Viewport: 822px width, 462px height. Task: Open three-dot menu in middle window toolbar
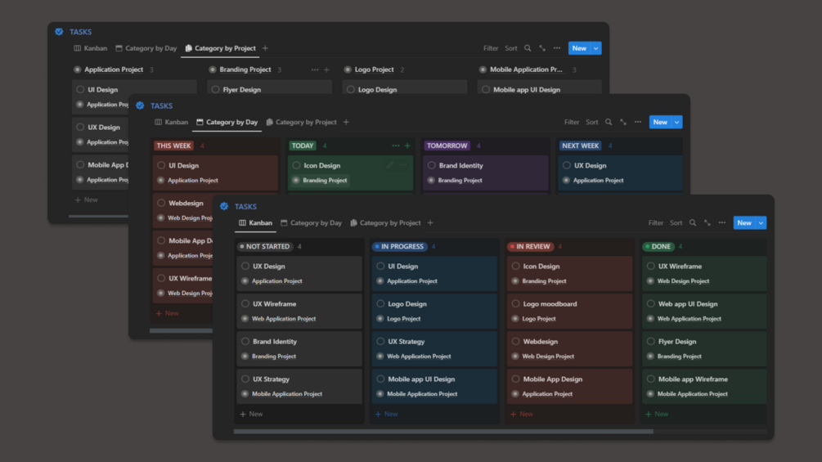pos(638,122)
